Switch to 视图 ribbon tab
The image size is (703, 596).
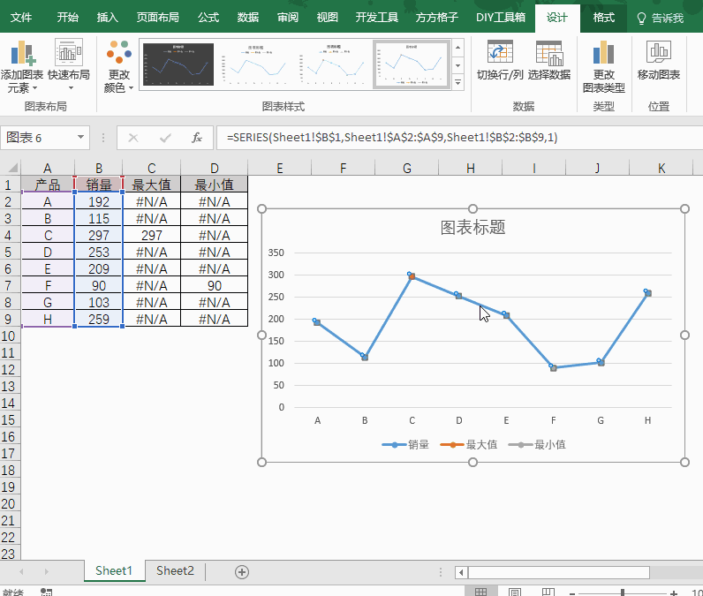click(328, 18)
